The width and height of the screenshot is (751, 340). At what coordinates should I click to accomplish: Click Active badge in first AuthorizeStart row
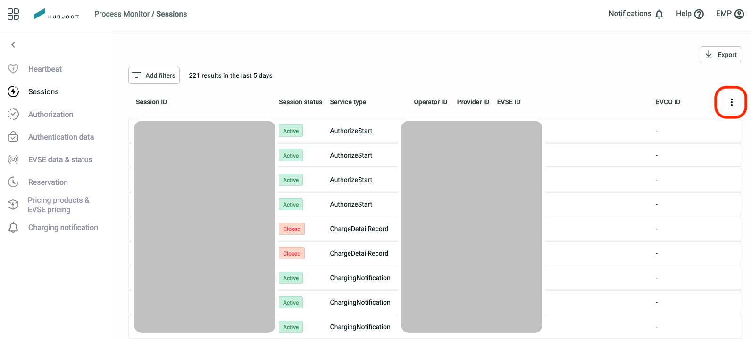(x=291, y=131)
